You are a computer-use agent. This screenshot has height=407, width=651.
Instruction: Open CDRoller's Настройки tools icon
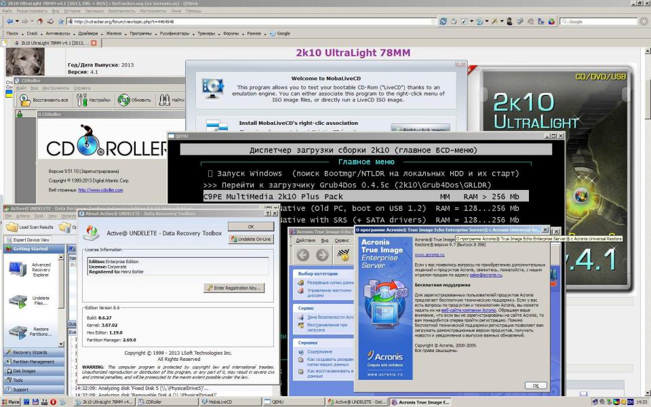pyautogui.click(x=82, y=100)
